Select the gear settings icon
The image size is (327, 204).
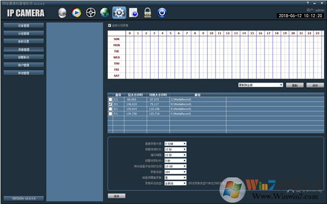pos(119,12)
